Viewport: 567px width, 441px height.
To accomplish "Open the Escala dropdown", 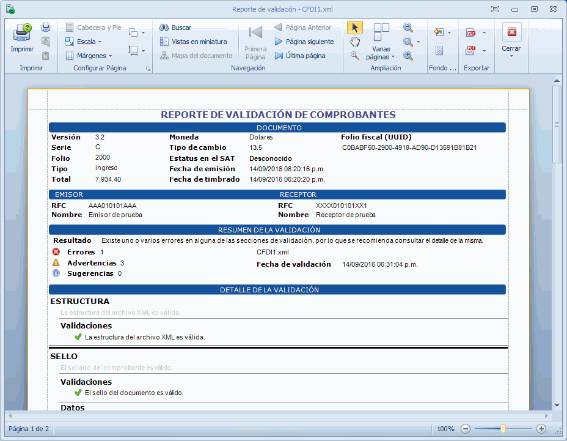I will coord(84,42).
